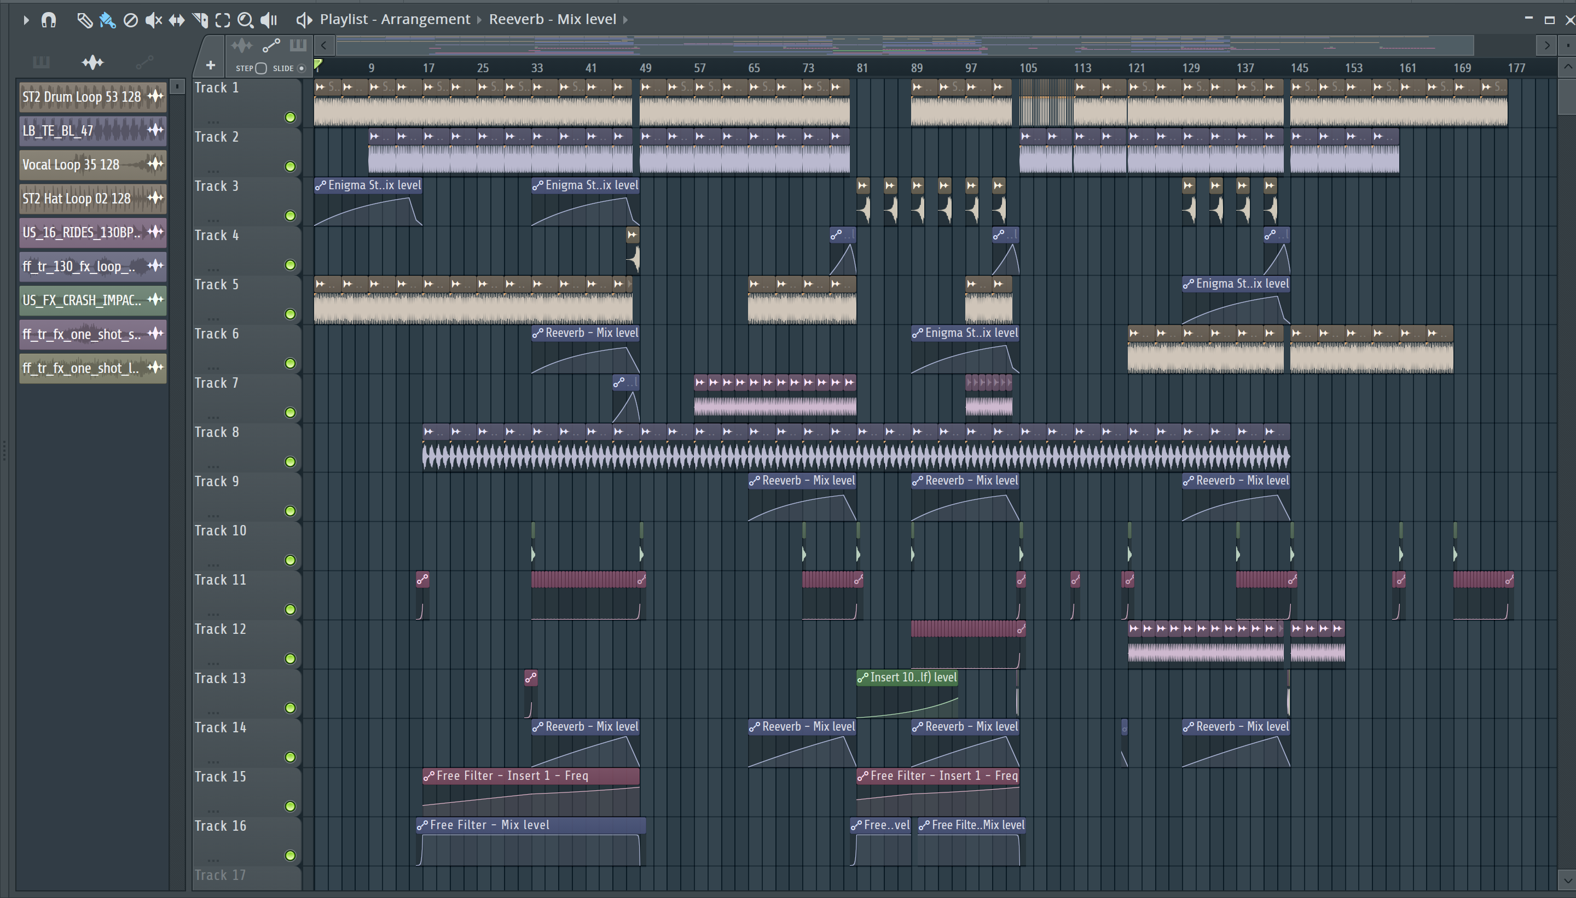Select the Select tool

[x=223, y=20]
